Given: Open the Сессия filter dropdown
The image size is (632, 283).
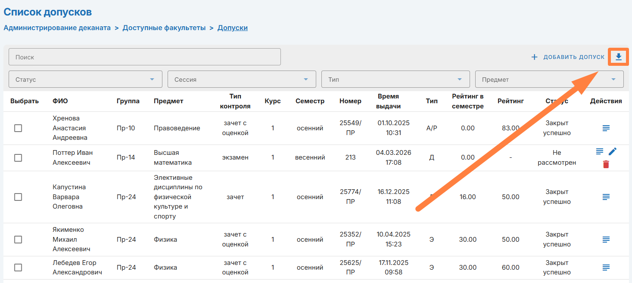Looking at the screenshot, I should click(241, 80).
